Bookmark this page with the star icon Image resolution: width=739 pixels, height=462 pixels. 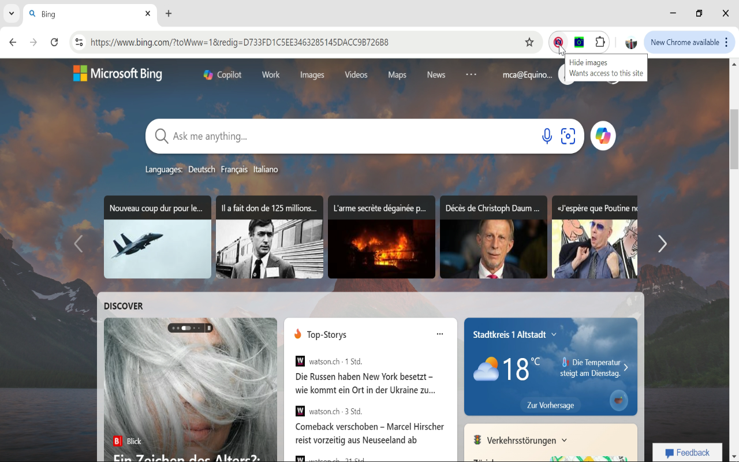[529, 42]
